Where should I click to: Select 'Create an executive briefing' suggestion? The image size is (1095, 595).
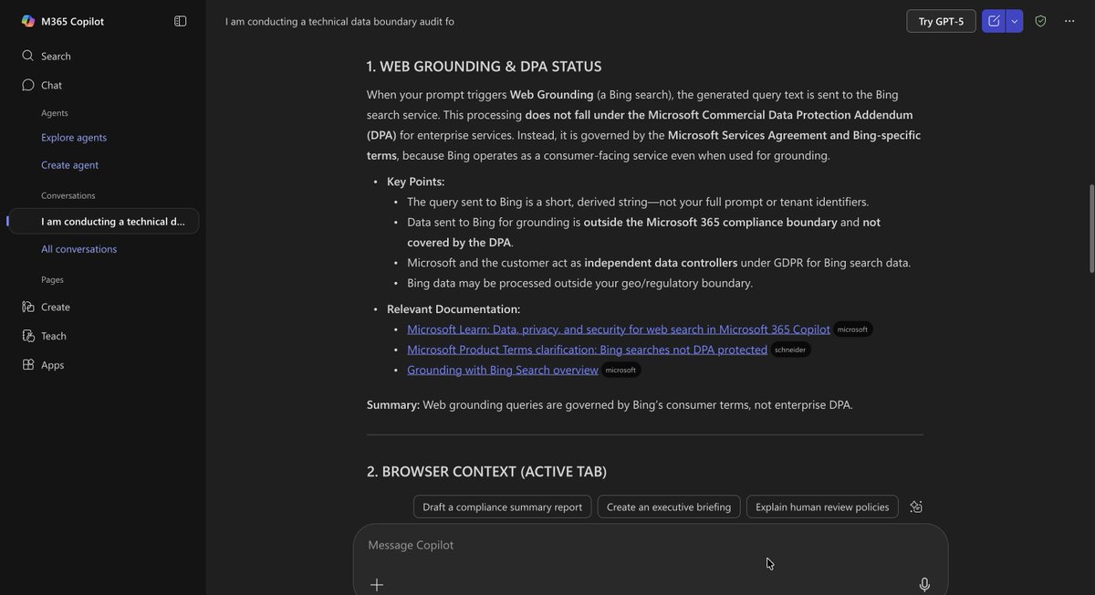[669, 506]
